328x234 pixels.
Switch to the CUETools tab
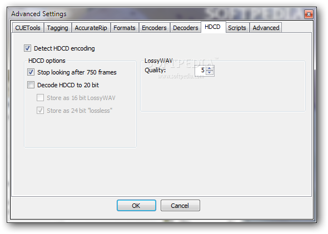[x=28, y=28]
